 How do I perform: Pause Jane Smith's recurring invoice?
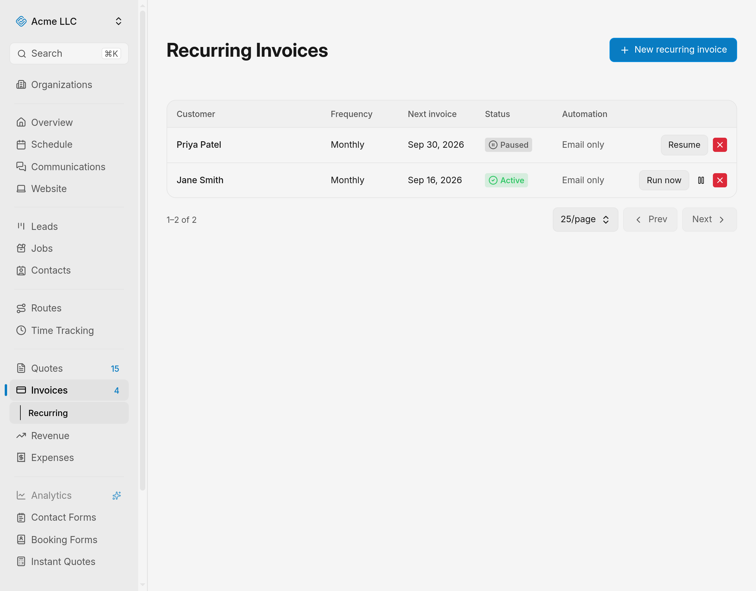(x=701, y=180)
